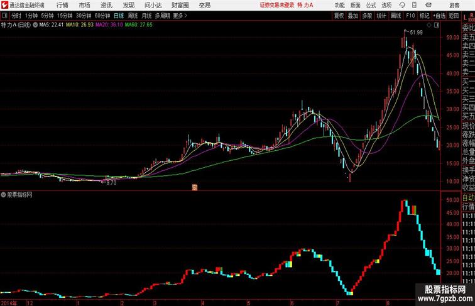
Task: Open the customer service headset icon
Action: pos(402,5)
